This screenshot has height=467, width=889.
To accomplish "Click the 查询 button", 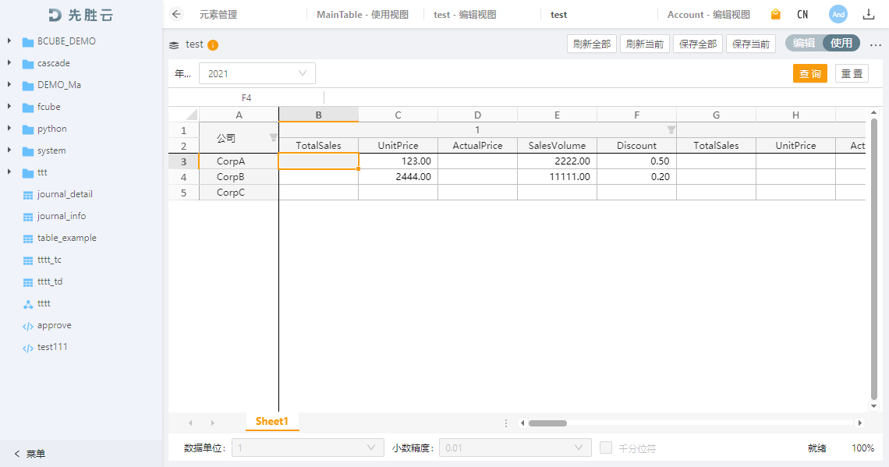I will point(809,73).
